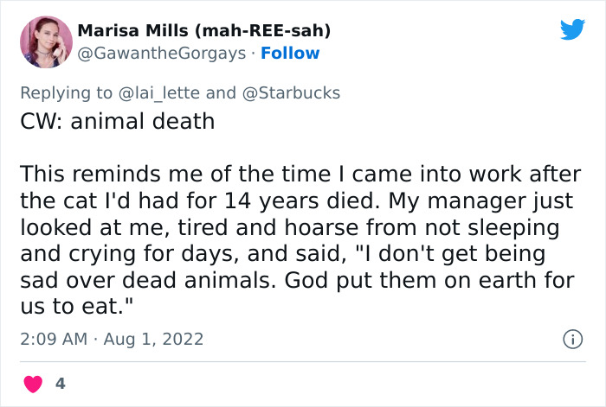The image size is (606, 407).
Task: Click the "CW: animal death" line
Action: (x=117, y=120)
